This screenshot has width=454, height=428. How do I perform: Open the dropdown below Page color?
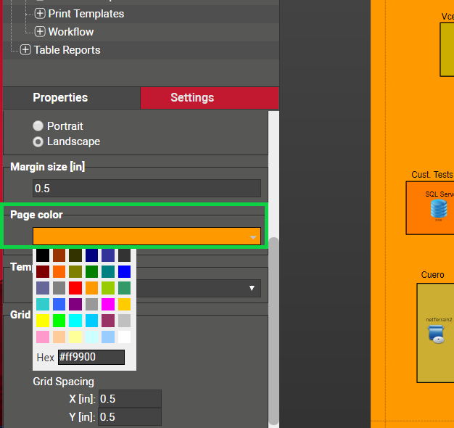tap(252, 288)
